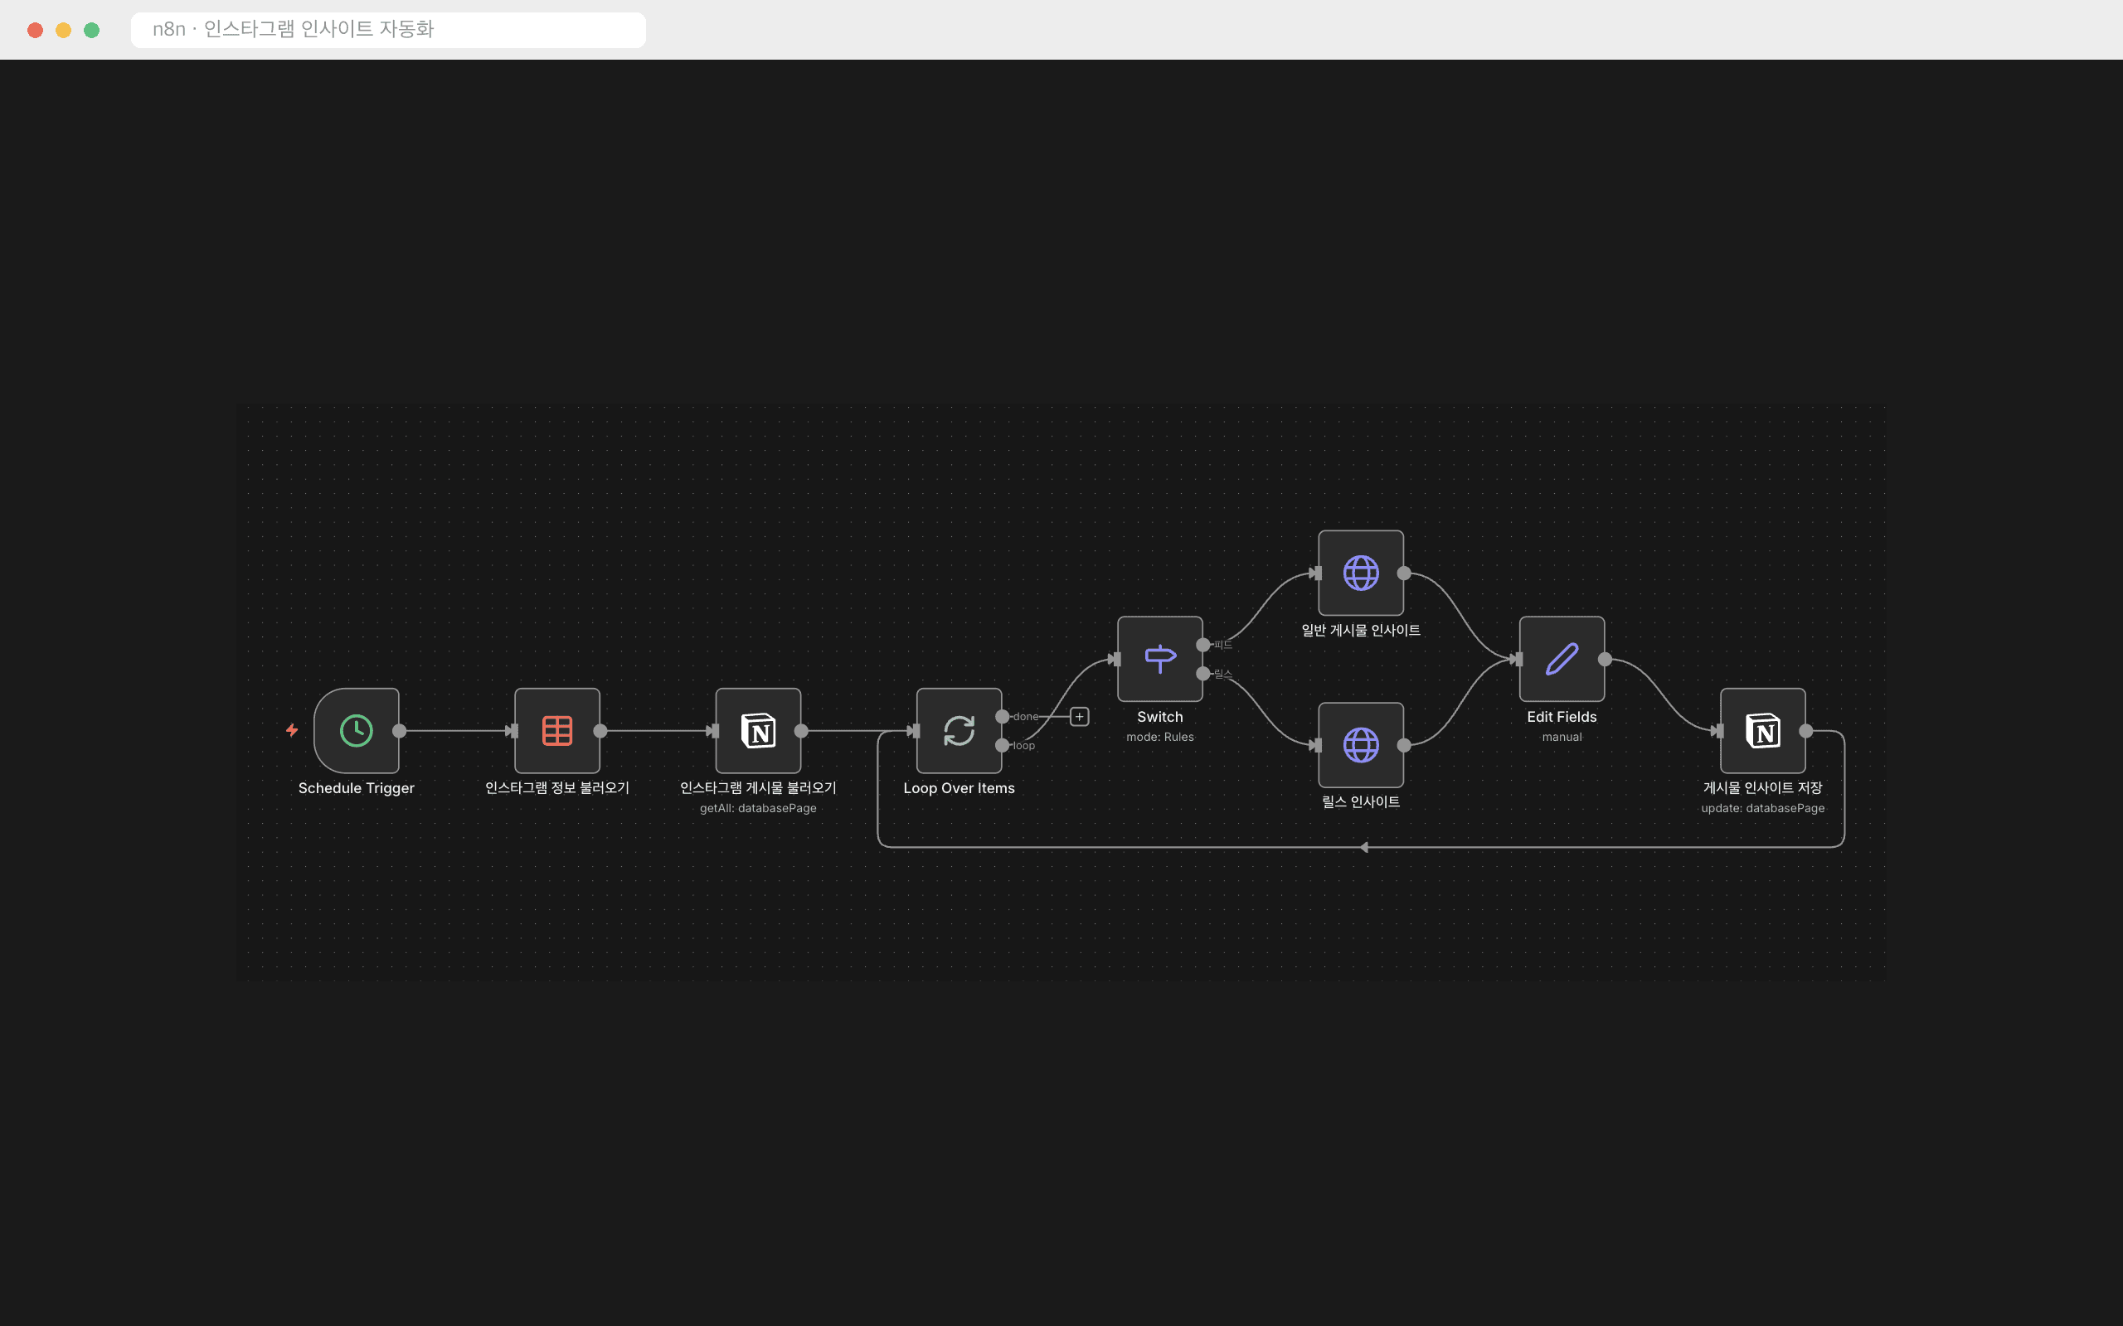The width and height of the screenshot is (2123, 1326).
Task: Open the 인스타그램 게시물 불러오기 Notion node
Action: tap(758, 730)
